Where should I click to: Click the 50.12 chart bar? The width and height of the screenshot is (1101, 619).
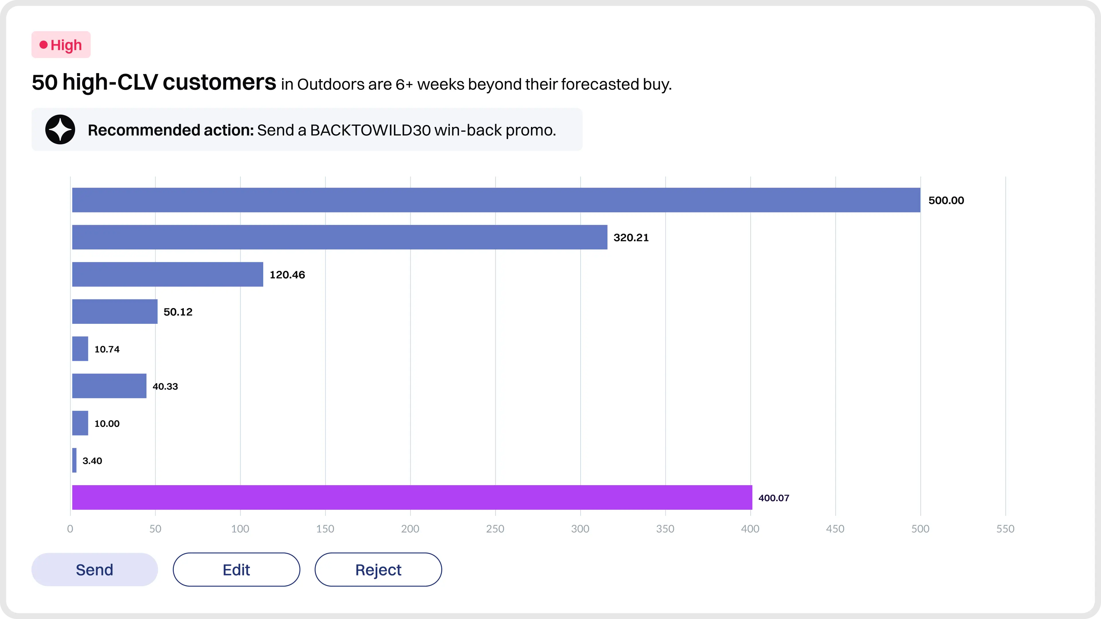pos(115,312)
